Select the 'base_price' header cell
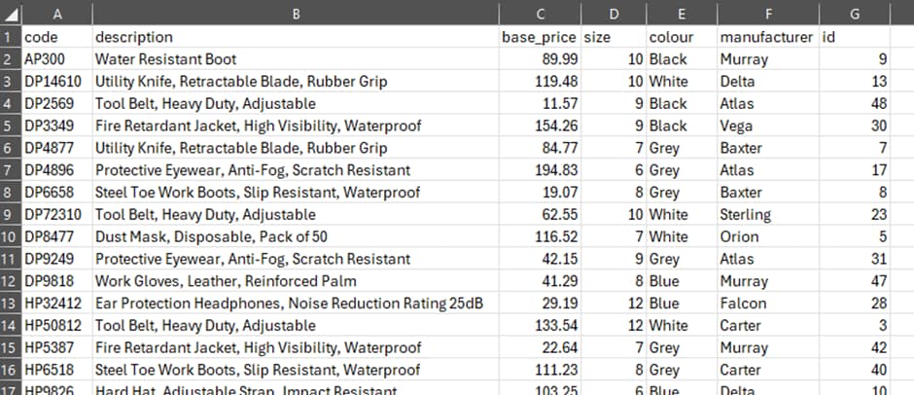This screenshot has height=395, width=914. [x=539, y=37]
